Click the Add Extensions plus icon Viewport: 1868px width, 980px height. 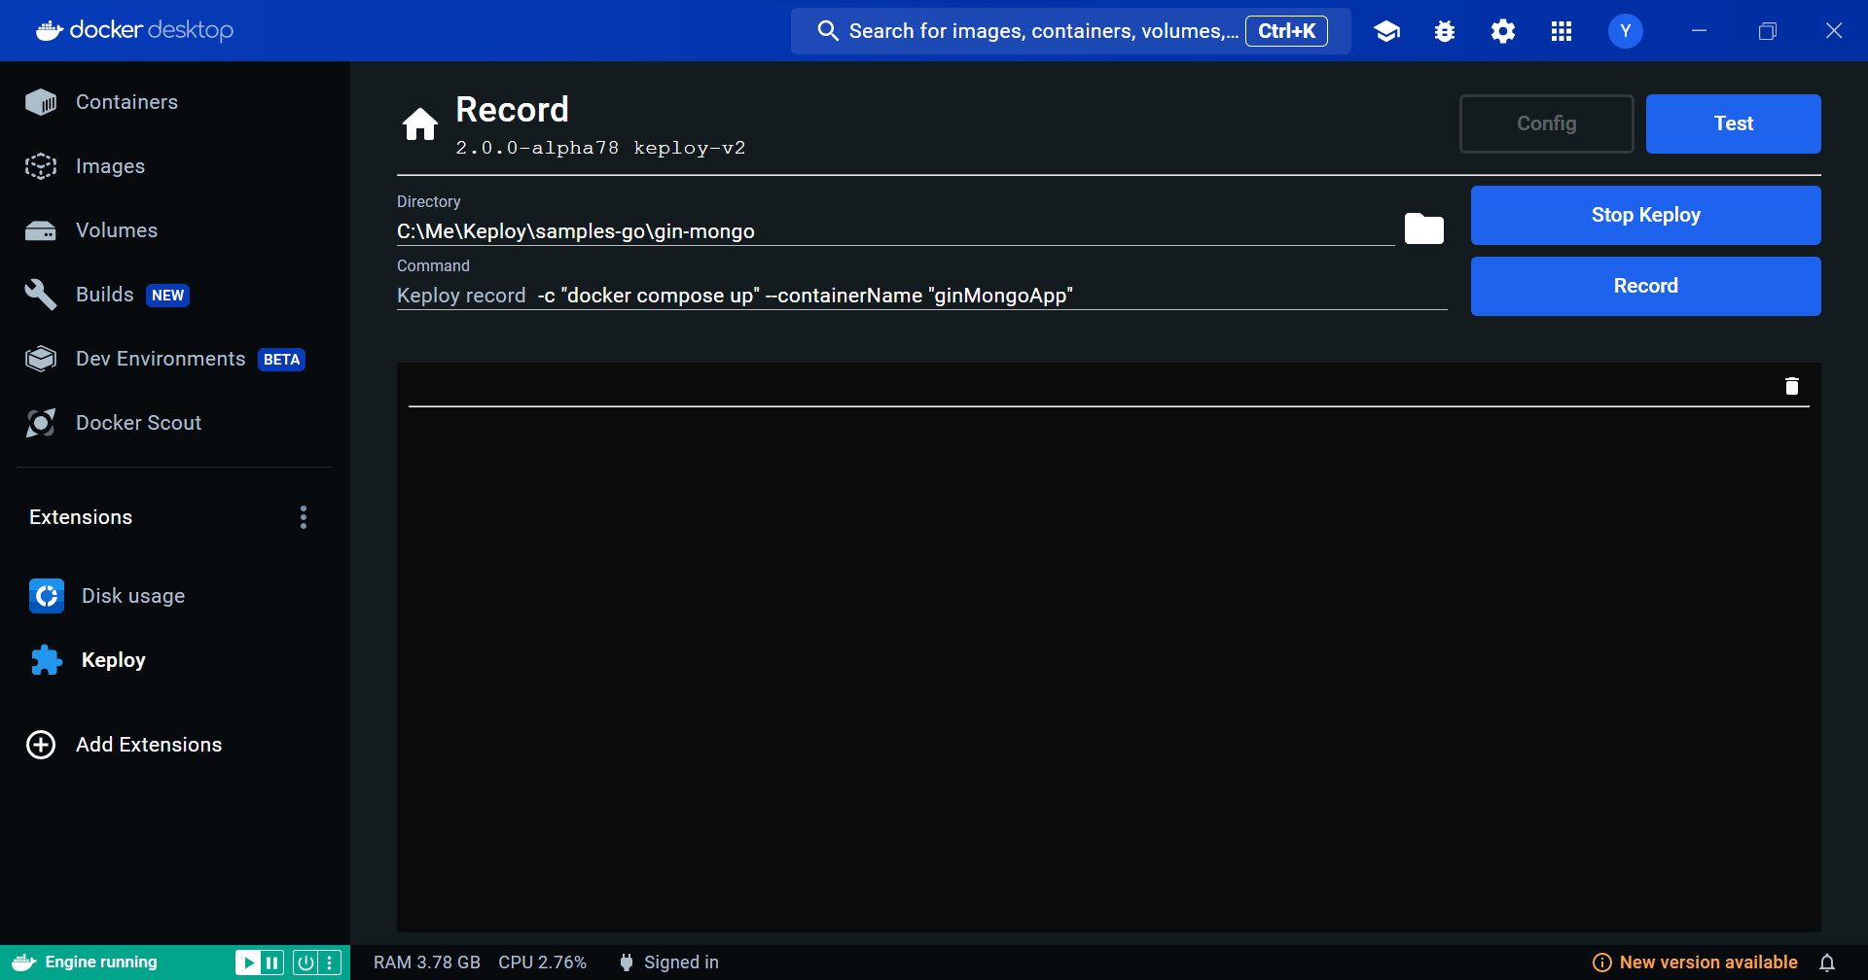41,745
